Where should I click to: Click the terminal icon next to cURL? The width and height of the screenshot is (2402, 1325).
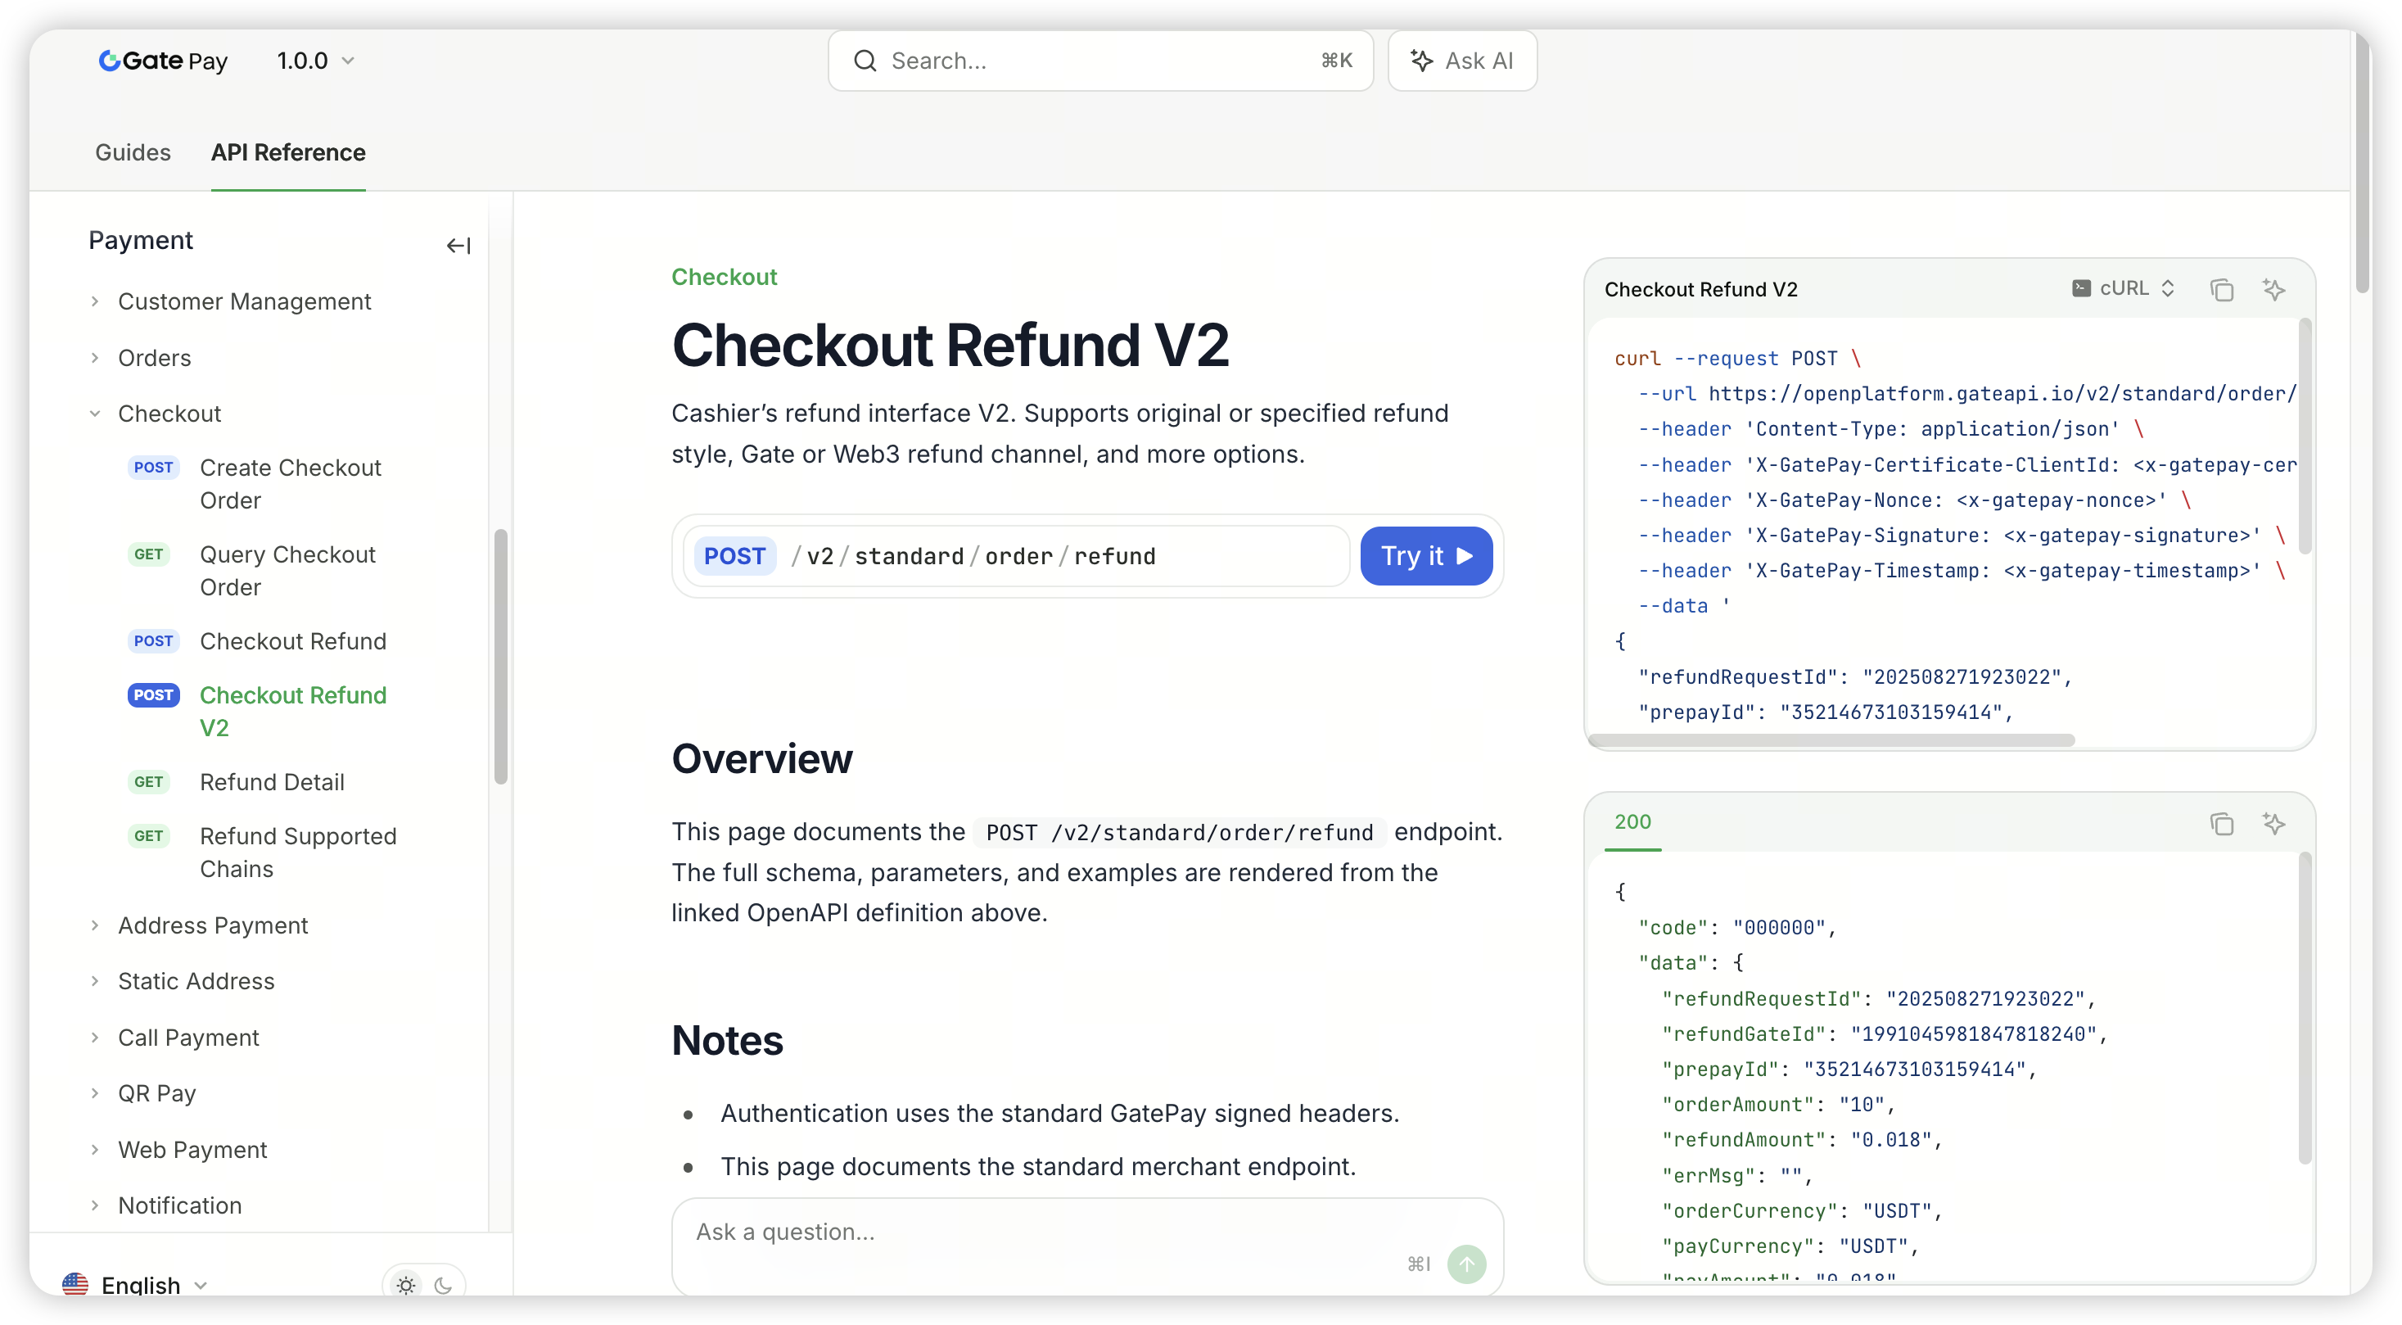(2080, 288)
